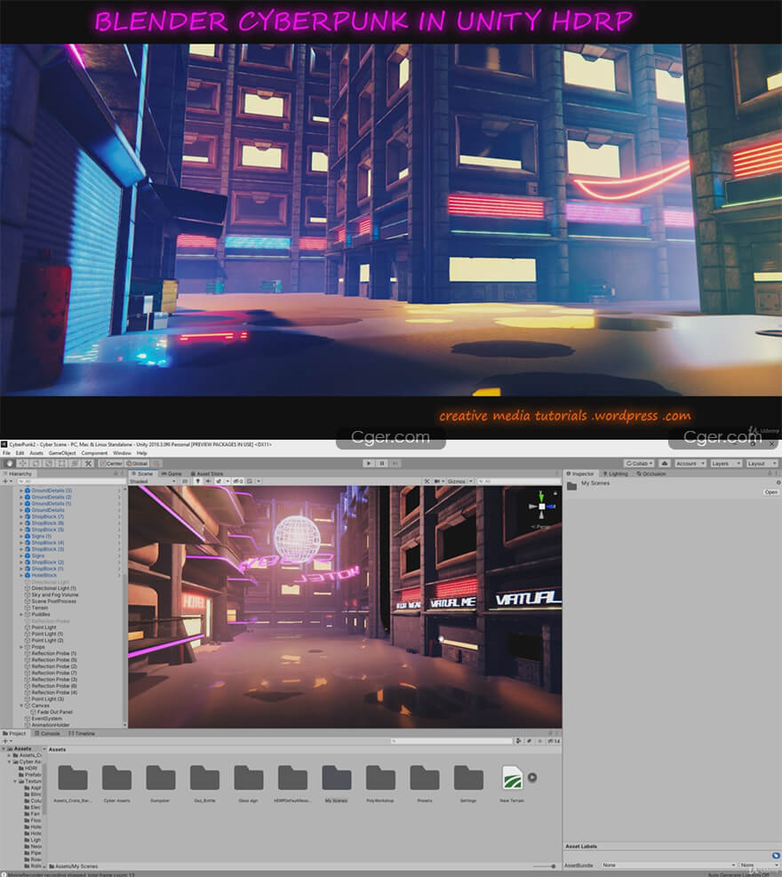Click the cloud services icon

tap(665, 463)
